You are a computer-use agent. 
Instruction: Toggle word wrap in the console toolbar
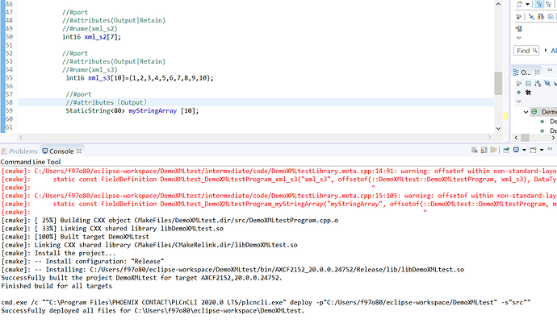point(493,150)
